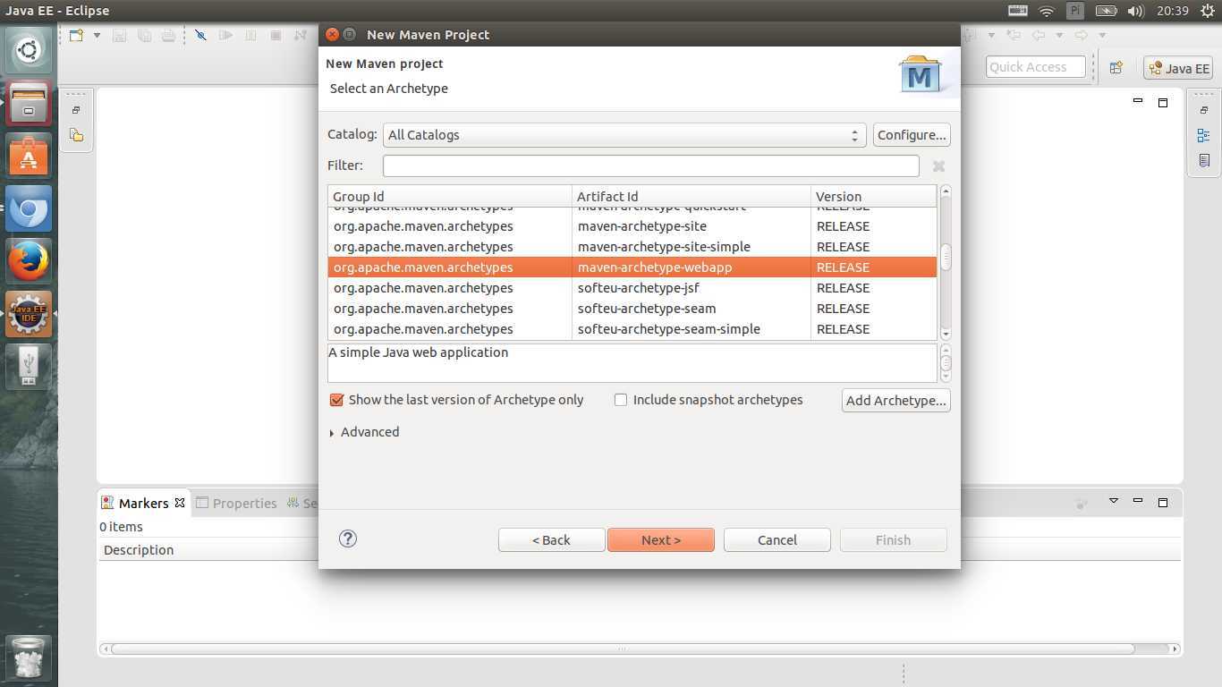1222x687 pixels.
Task: Click the Configure... button
Action: [912, 135]
